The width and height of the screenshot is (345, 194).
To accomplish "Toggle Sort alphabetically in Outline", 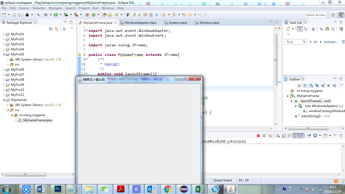I will (311, 85).
